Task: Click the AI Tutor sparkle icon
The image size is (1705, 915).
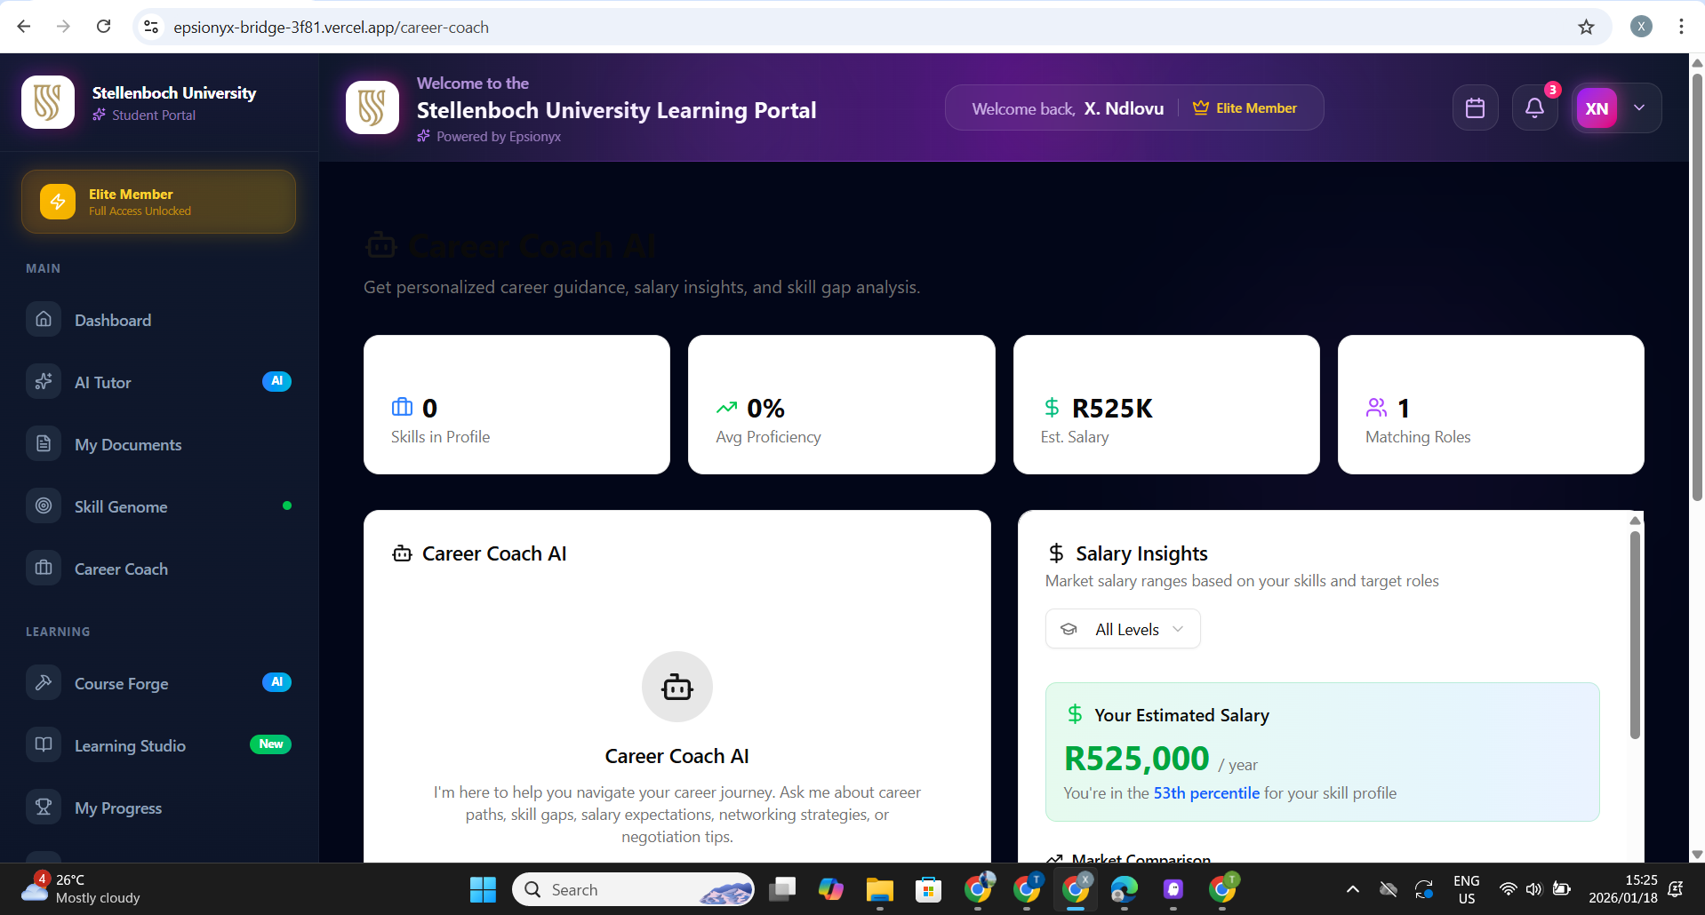Action: tap(44, 381)
